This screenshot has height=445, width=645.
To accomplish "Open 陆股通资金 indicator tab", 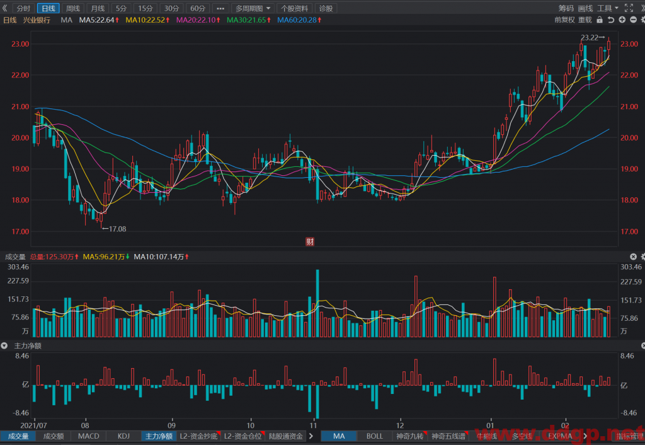I will [x=286, y=436].
